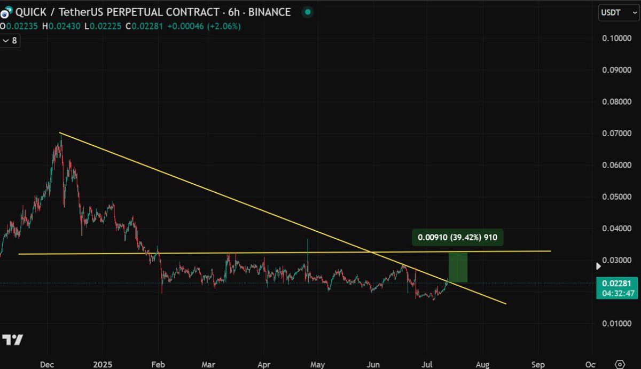
Task: Select the green measurement box on the chart
Action: tap(458, 267)
